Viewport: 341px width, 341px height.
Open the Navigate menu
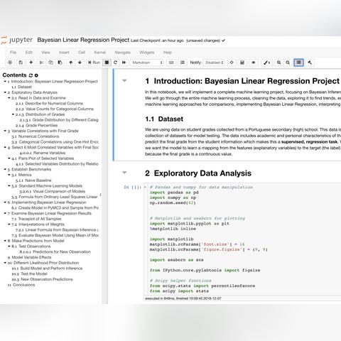(x=122, y=53)
